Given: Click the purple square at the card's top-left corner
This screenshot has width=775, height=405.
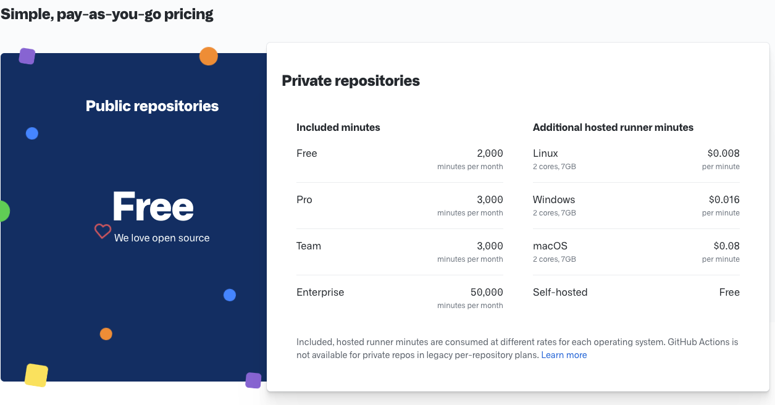Looking at the screenshot, I should pos(27,56).
